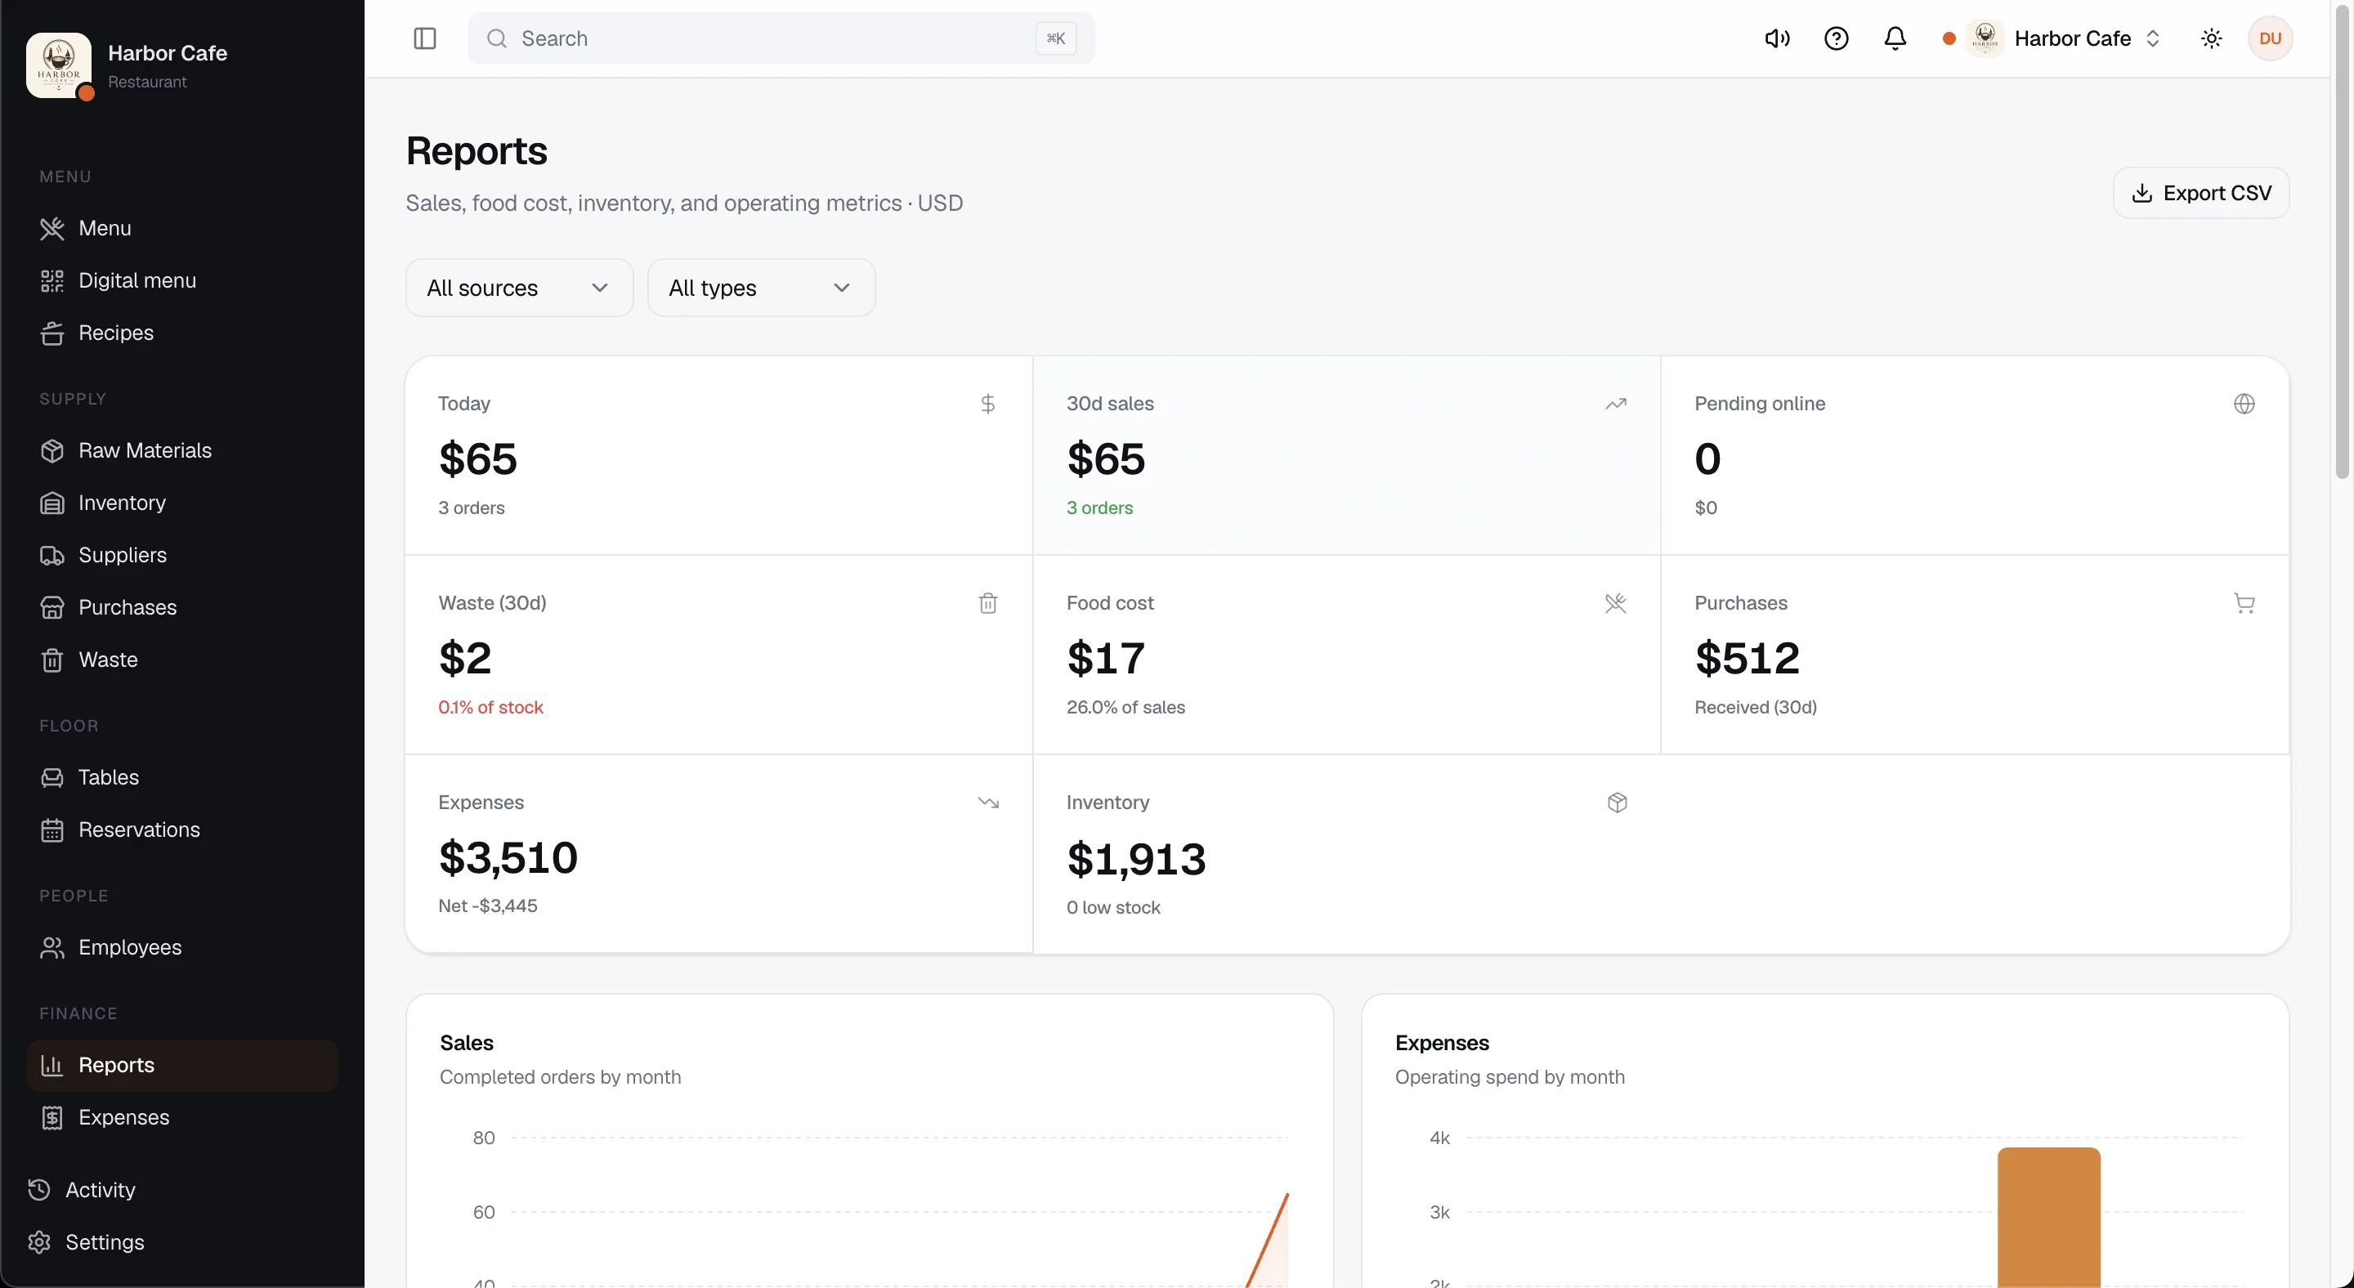Click the $65 Today sales value
The height and width of the screenshot is (1288, 2354).
coord(478,458)
